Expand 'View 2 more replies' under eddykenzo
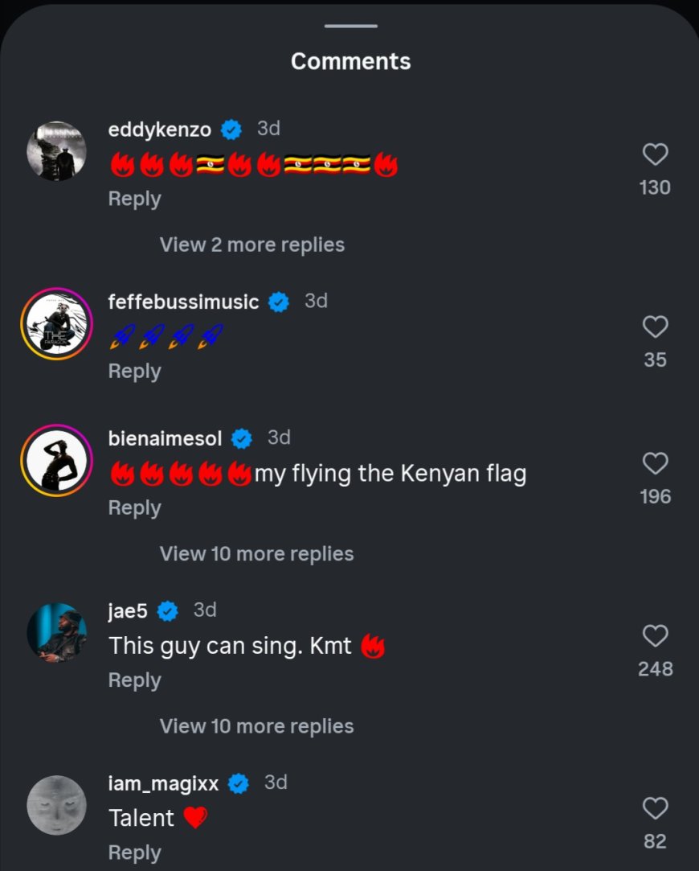 tap(252, 244)
